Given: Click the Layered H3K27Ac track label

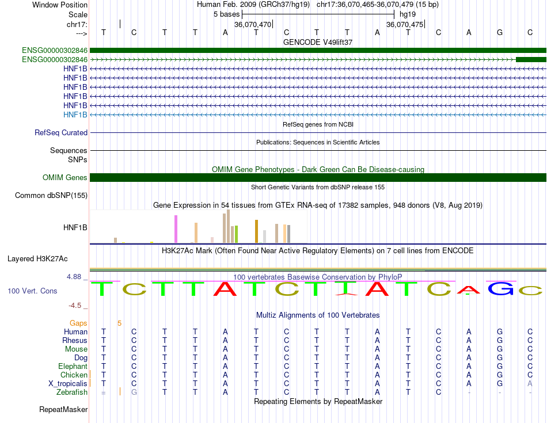Looking at the screenshot, I should [37, 259].
